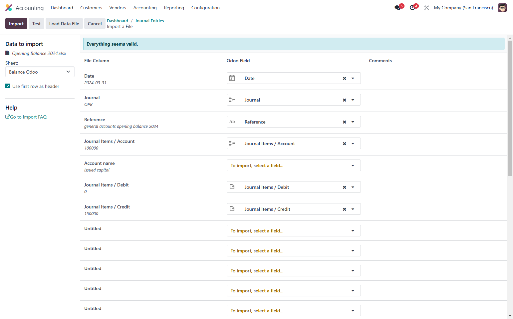Click the Import button
Viewport: 513px width, 319px height.
coord(16,24)
